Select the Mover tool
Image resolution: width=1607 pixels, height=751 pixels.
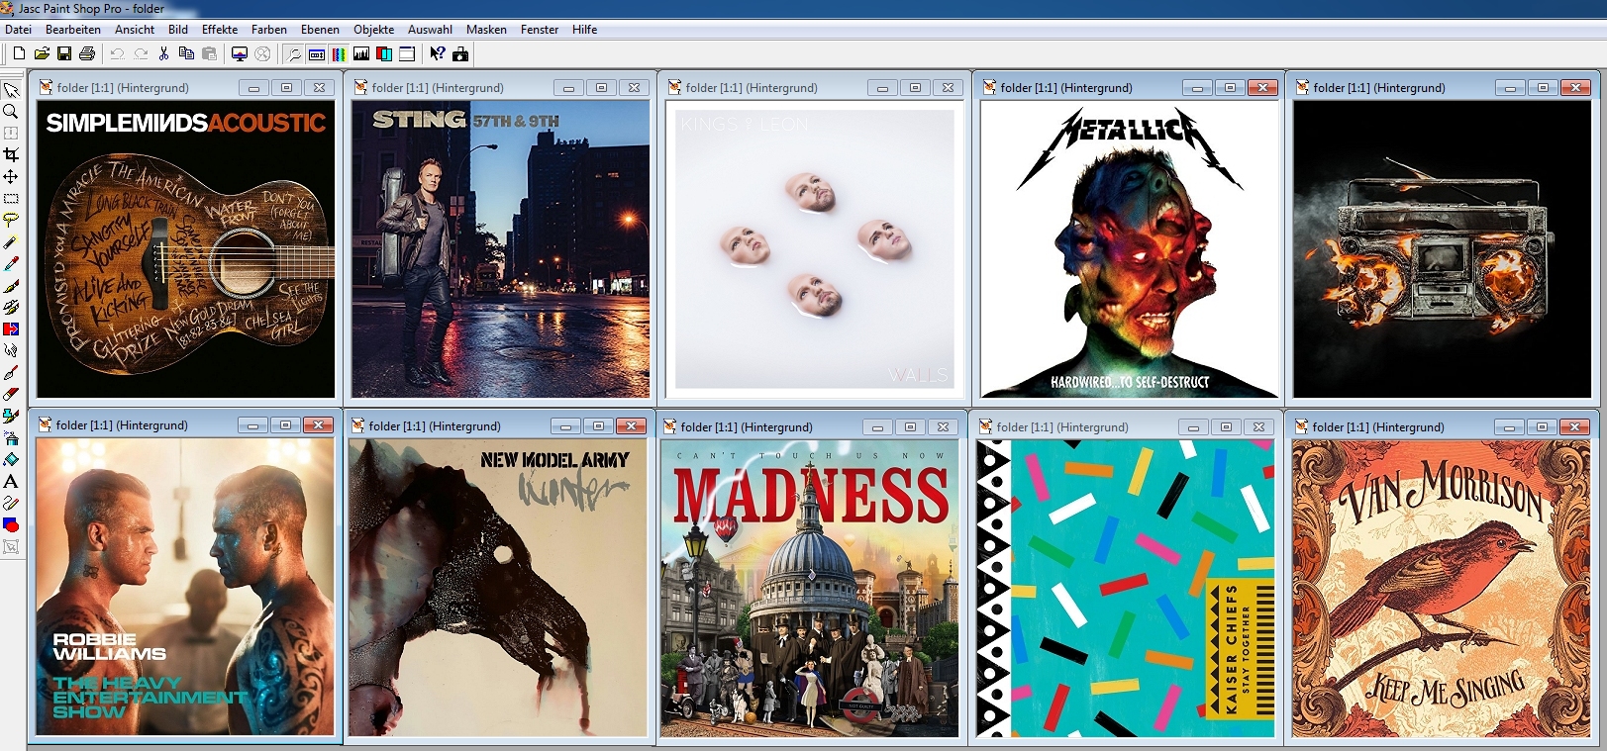point(11,177)
